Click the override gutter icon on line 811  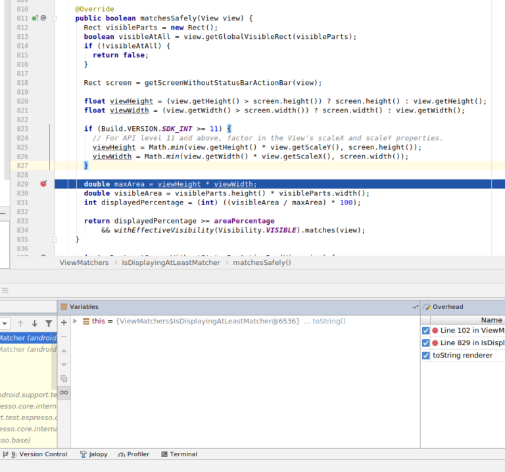click(35, 18)
